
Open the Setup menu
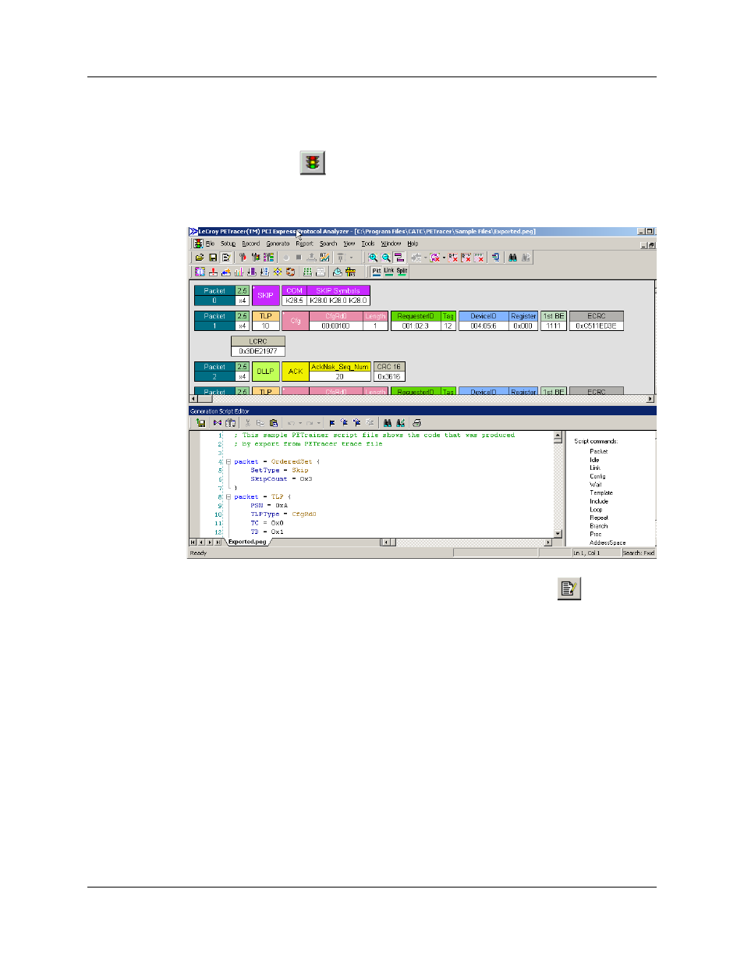click(x=228, y=244)
